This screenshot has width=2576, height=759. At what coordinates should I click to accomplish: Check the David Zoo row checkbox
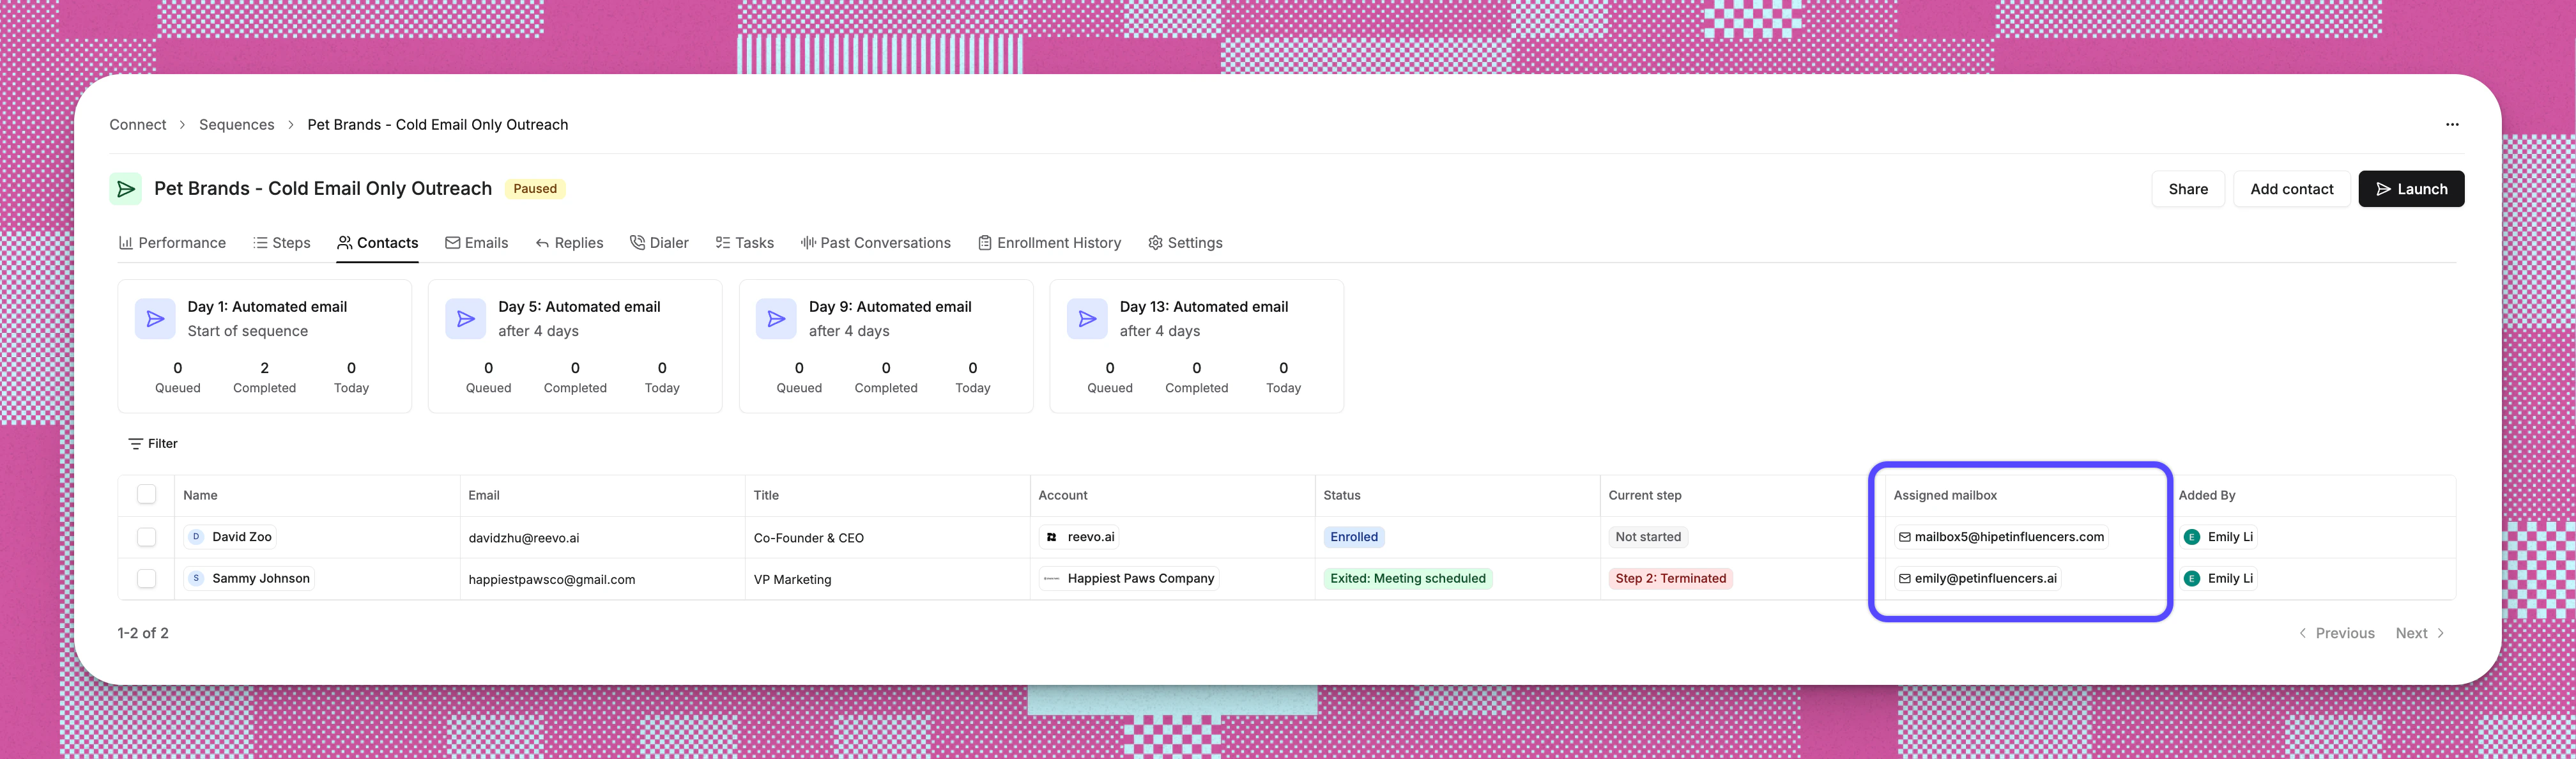(x=146, y=537)
